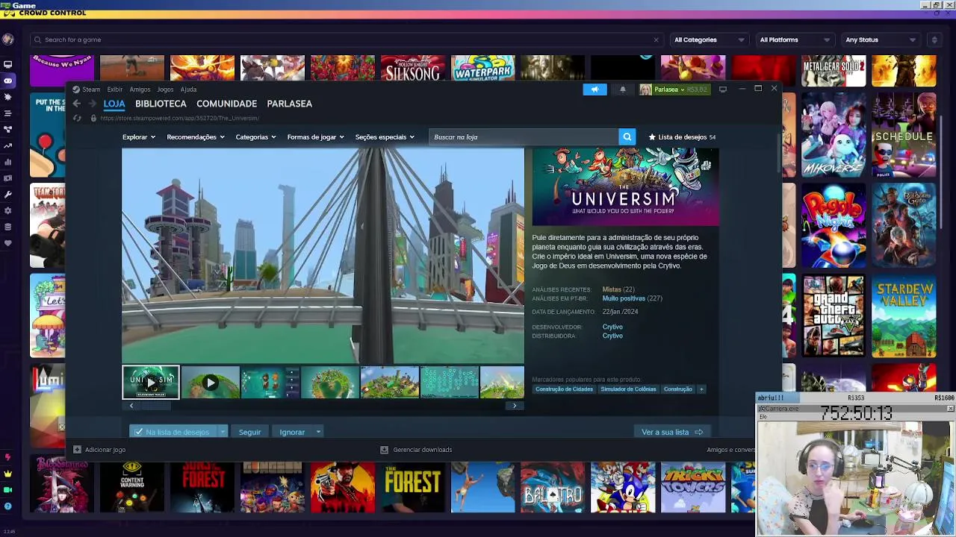This screenshot has height=537, width=956.
Task: Play the second trailer thumbnail with the green planet
Action: tap(211, 383)
